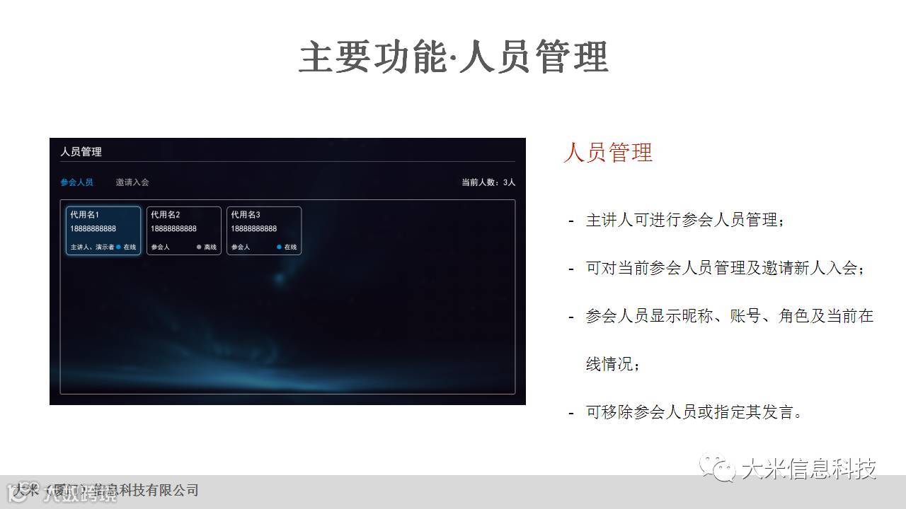Select the 代用名2 participant card
Image resolution: width=906 pixels, height=509 pixels.
pos(184,230)
